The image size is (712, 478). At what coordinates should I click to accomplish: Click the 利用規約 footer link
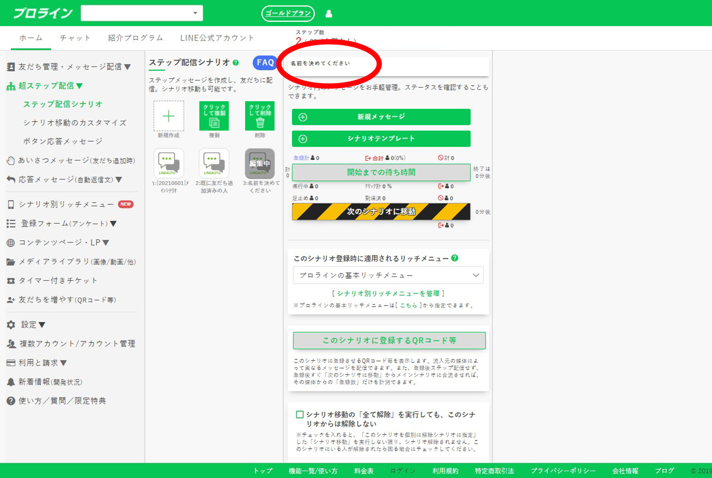point(446,471)
